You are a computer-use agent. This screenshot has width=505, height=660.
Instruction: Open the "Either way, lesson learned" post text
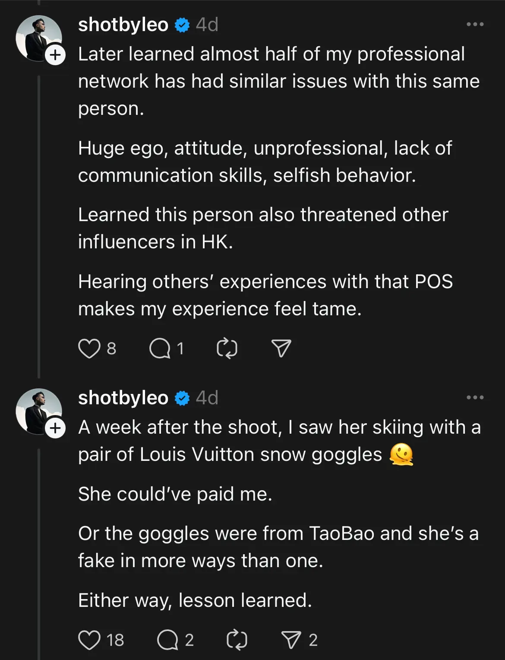click(195, 600)
